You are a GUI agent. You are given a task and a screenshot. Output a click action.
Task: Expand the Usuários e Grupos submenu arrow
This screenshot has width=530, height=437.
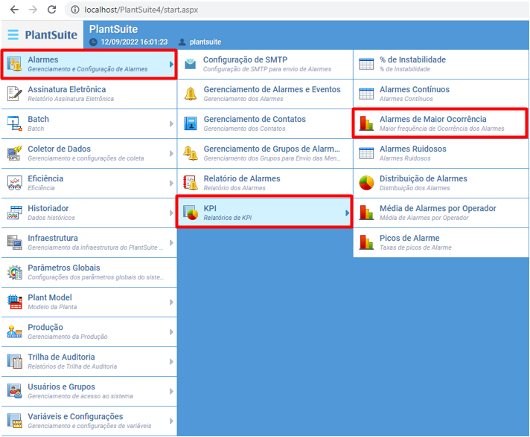coord(171,391)
